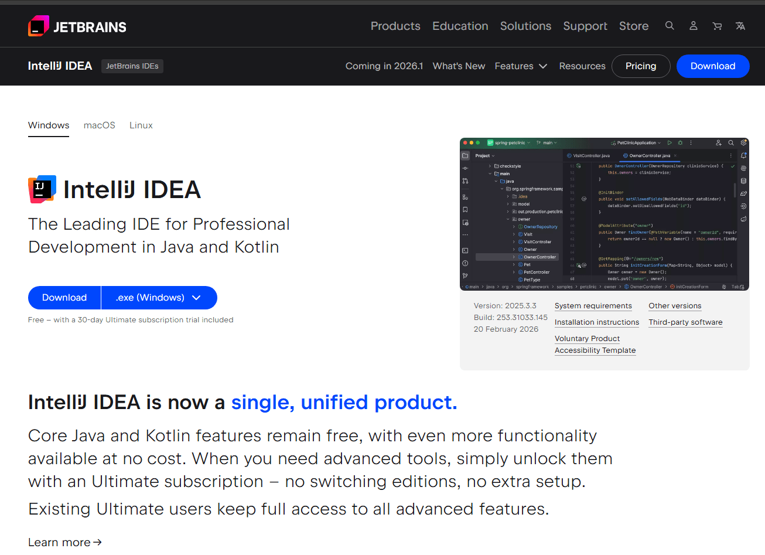Open the Resources page
Screen dimensions: 765x555
(582, 66)
